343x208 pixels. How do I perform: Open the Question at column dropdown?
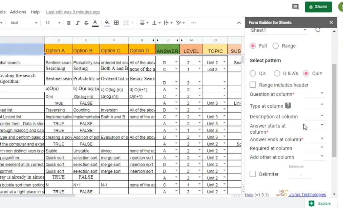pyautogui.click(x=315, y=94)
